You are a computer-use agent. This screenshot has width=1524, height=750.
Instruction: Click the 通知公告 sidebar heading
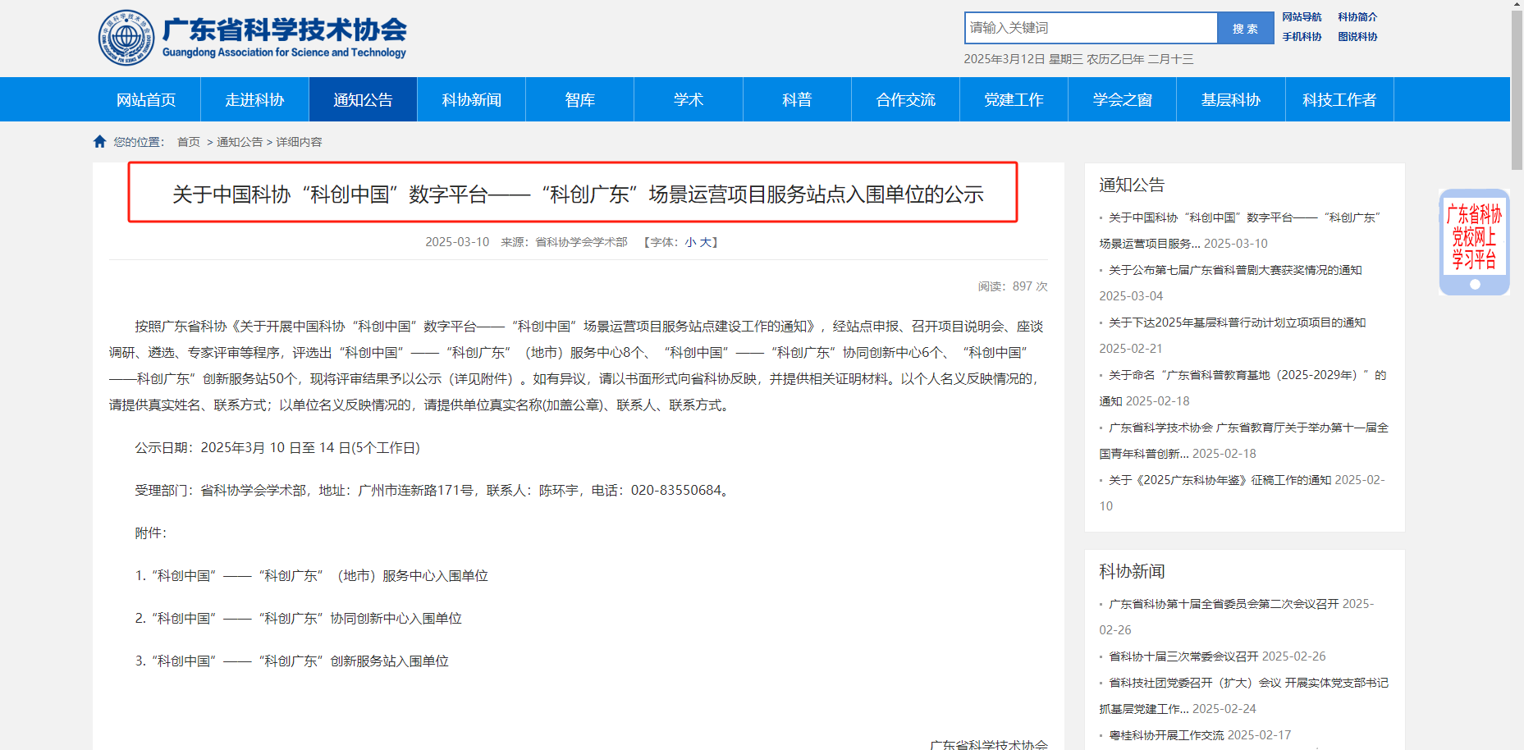tap(1132, 185)
